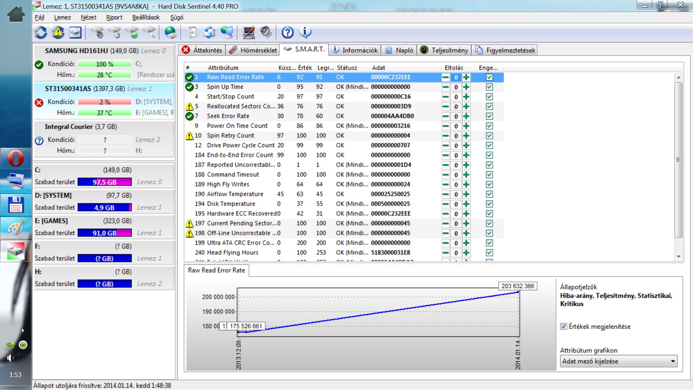The width and height of the screenshot is (693, 390).
Task: Toggle enable checkbox for Spin Retry Count
Action: click(489, 136)
